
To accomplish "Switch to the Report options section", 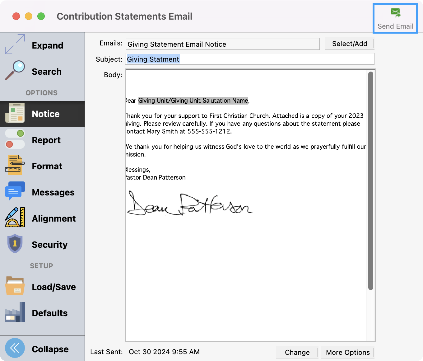I will tap(46, 140).
